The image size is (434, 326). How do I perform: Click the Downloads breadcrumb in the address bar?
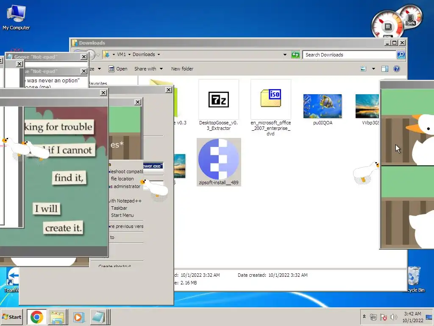144,54
